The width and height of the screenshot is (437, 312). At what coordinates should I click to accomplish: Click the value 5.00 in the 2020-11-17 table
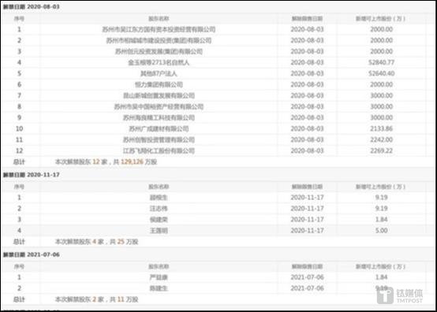click(381, 230)
